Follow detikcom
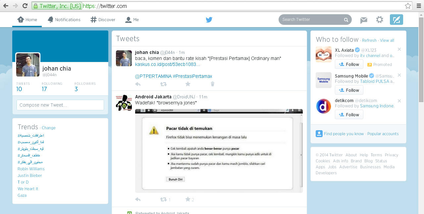Screen dimensions: 424x214 [x=349, y=115]
